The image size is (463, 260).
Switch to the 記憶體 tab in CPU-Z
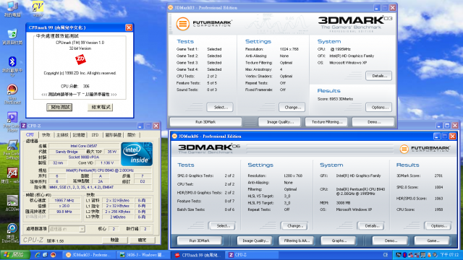coord(79,135)
